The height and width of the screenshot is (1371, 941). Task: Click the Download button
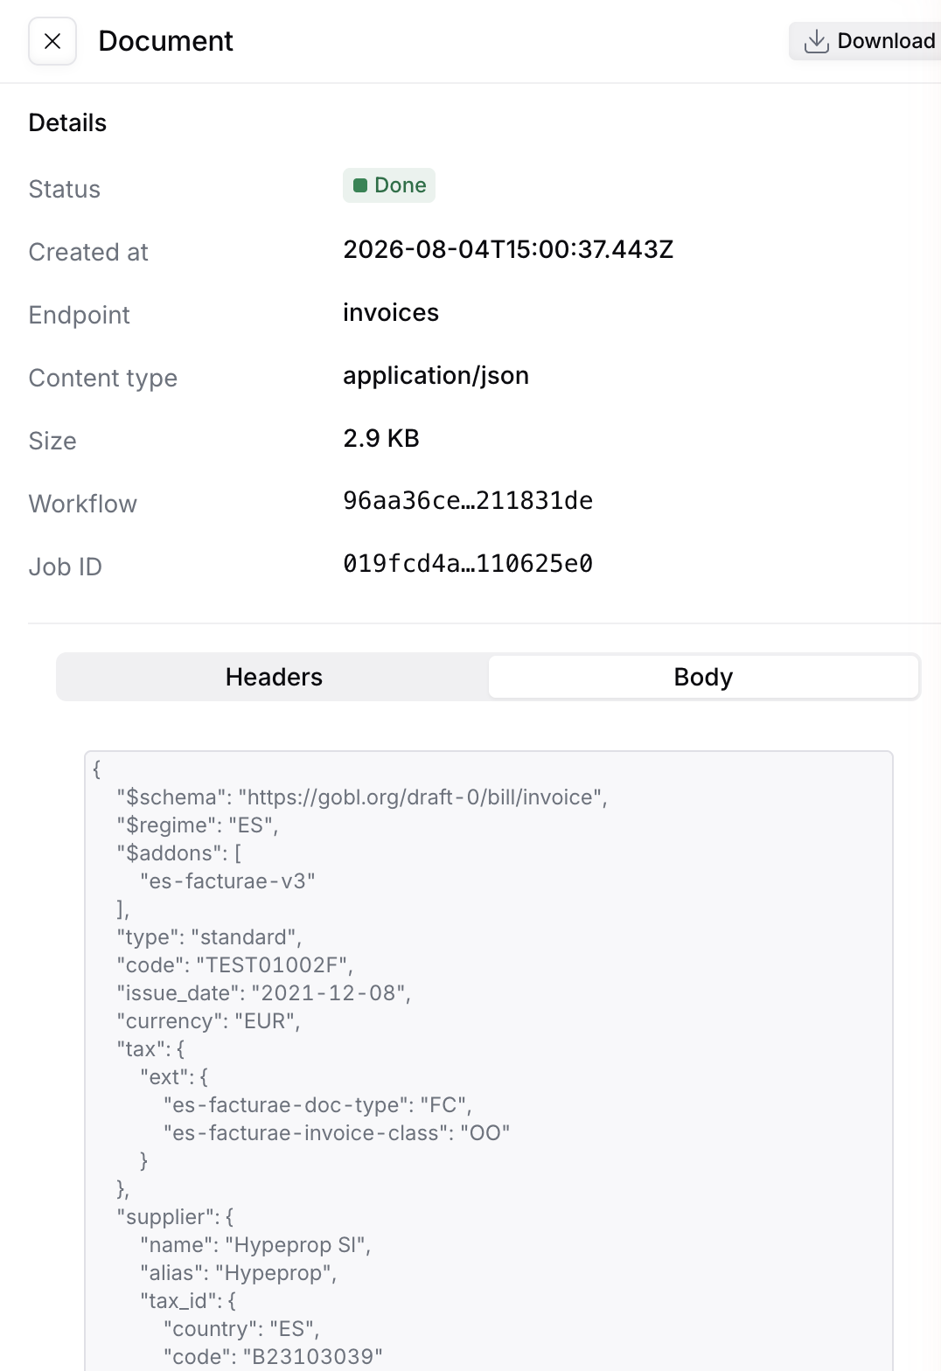pos(866,41)
